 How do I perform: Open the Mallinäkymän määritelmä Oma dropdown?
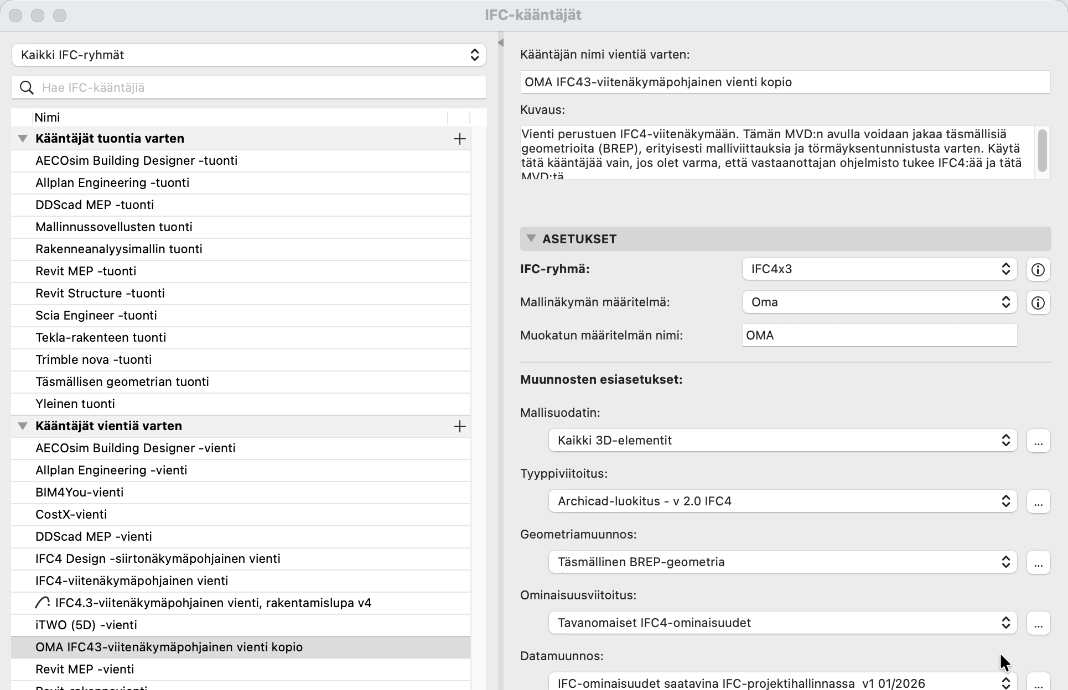879,302
